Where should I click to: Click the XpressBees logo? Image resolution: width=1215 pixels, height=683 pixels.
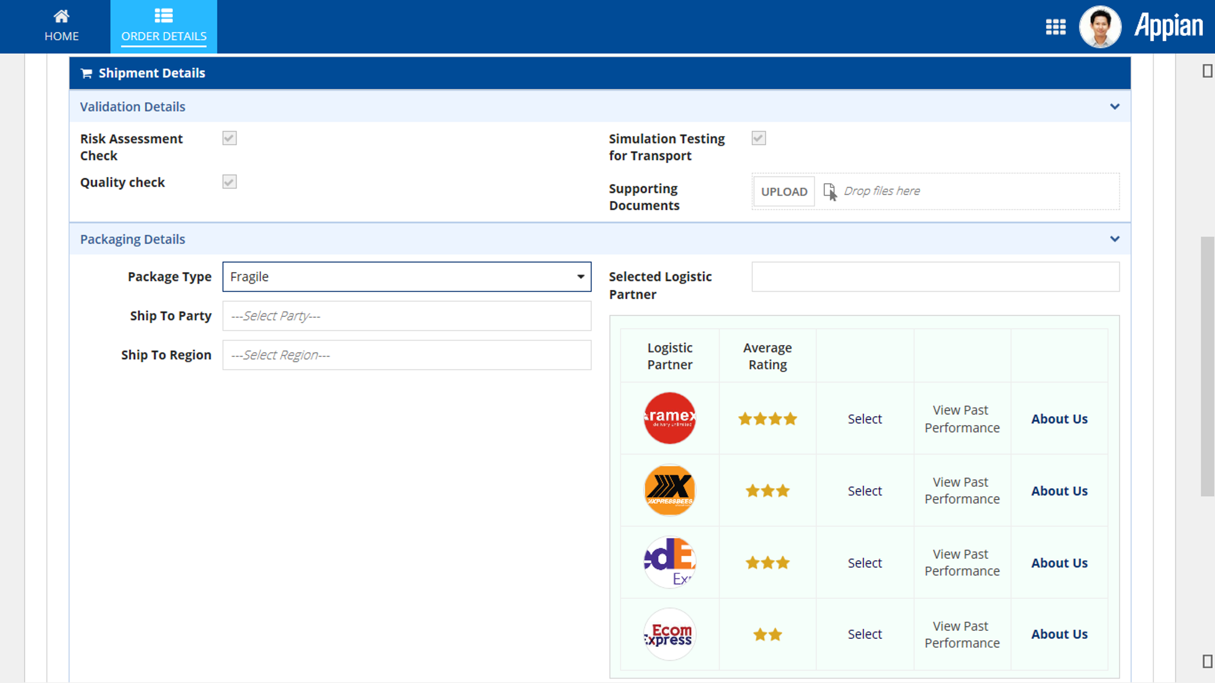[670, 490]
